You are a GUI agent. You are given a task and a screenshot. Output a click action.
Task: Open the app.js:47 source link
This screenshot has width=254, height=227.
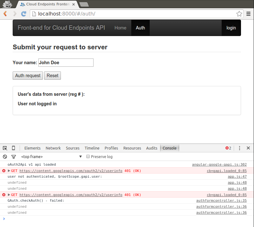click(237, 176)
